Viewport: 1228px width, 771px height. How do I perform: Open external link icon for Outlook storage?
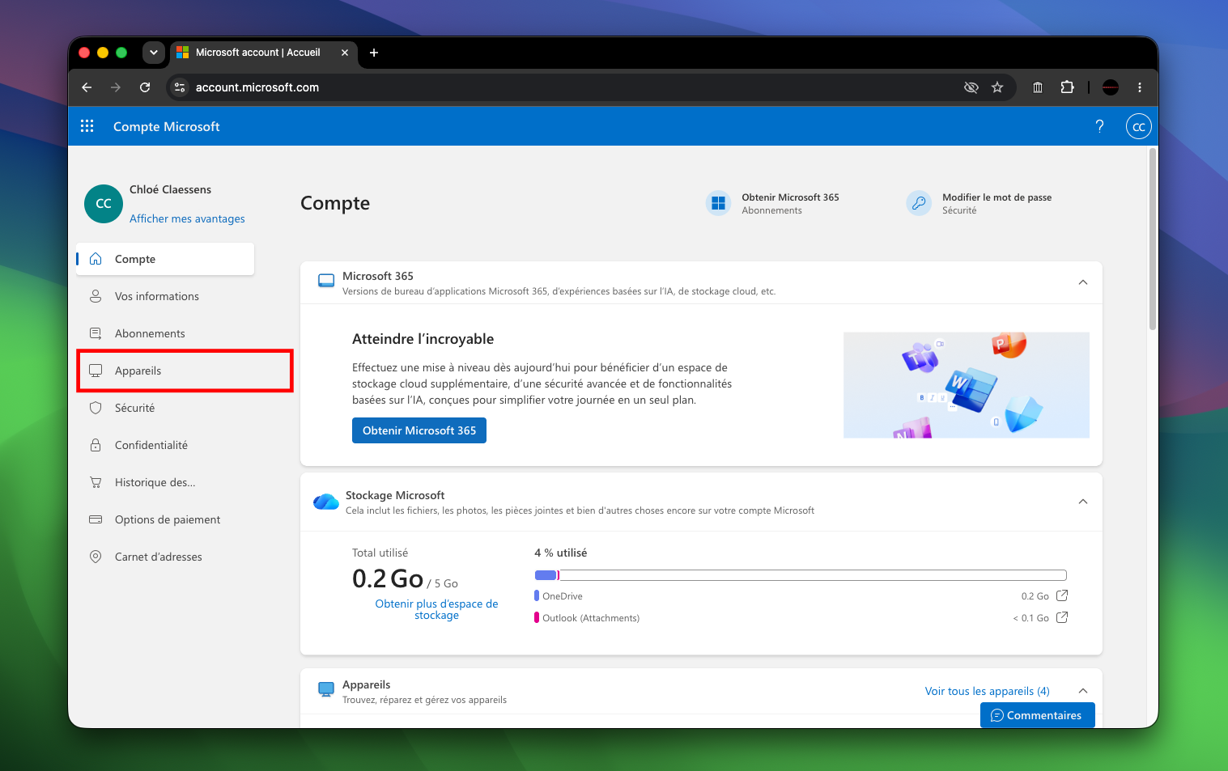pyautogui.click(x=1062, y=617)
